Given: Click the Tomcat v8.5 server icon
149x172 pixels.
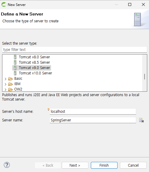Looking at the screenshot, I should point(15,62).
